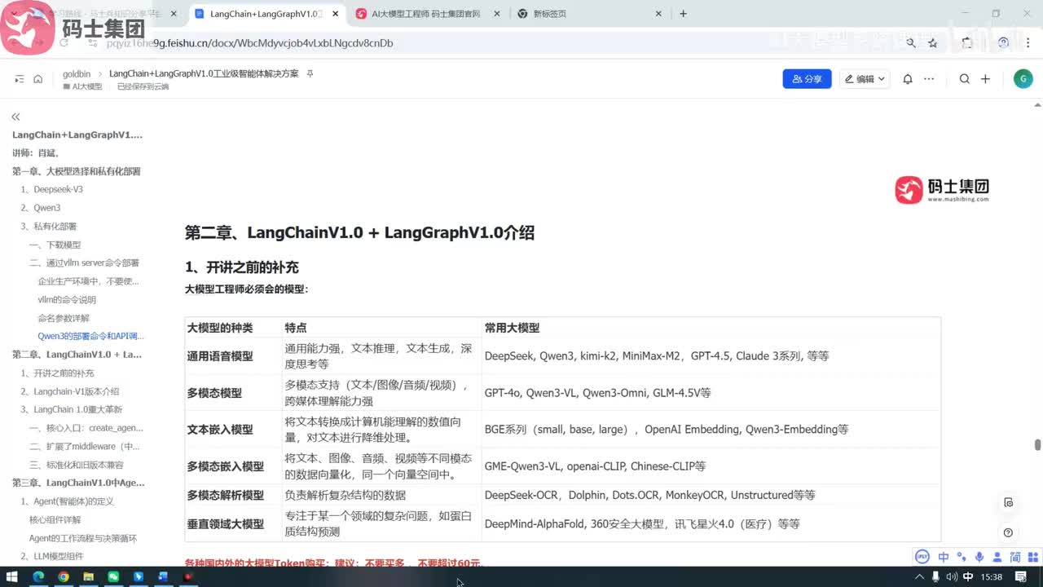
Task: Open 核心组件详解 outline entry
Action: (x=55, y=519)
